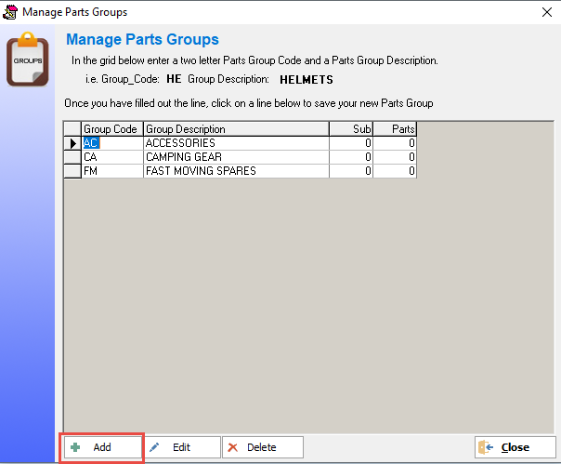Close the Manage Parts Groups window

pos(547,12)
